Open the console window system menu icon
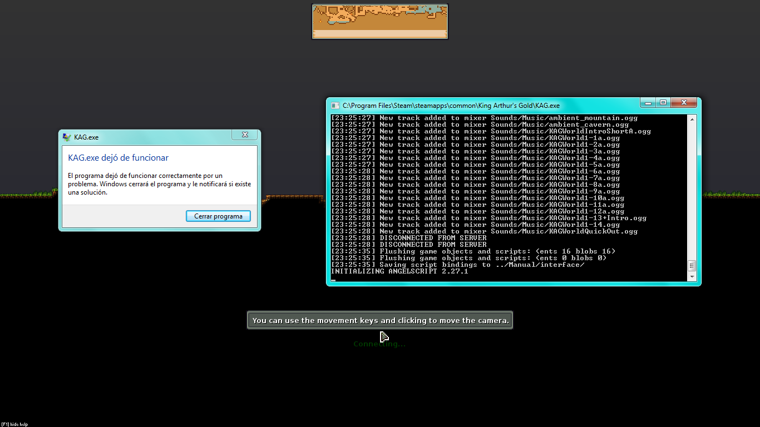Image resolution: width=760 pixels, height=427 pixels. pyautogui.click(x=335, y=105)
